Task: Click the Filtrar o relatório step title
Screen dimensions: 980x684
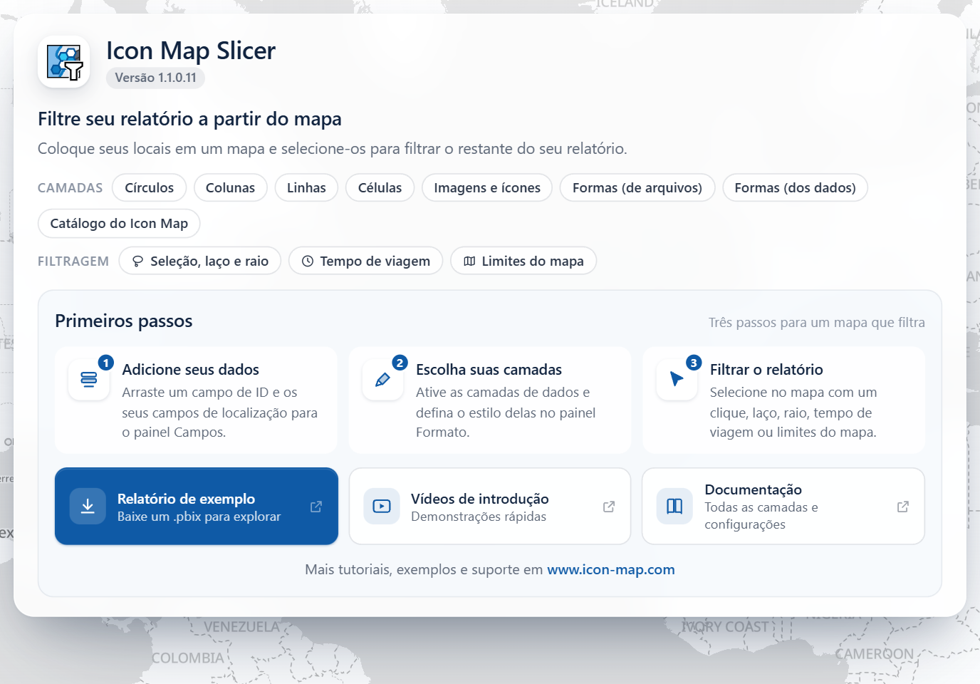Action: 766,370
